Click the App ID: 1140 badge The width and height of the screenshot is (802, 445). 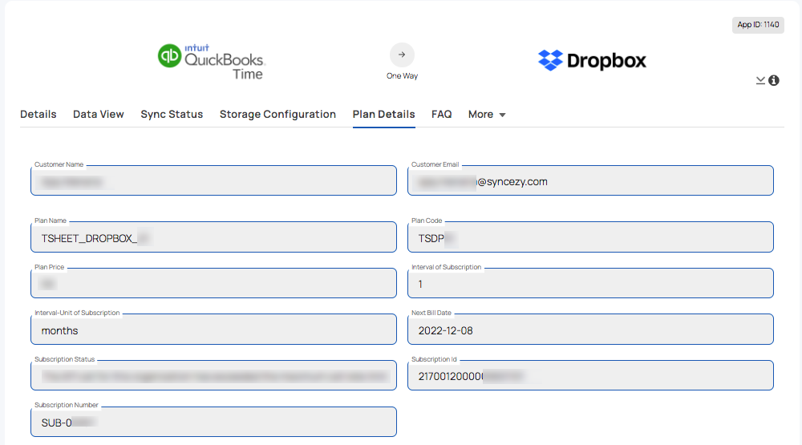pos(758,25)
